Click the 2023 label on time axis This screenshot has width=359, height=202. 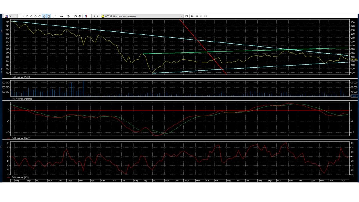tap(186, 180)
